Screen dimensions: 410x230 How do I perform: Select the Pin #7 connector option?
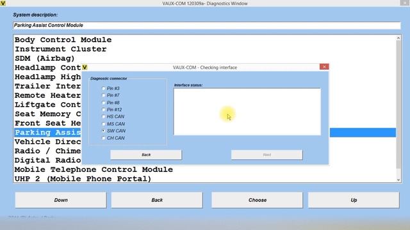tap(104, 95)
